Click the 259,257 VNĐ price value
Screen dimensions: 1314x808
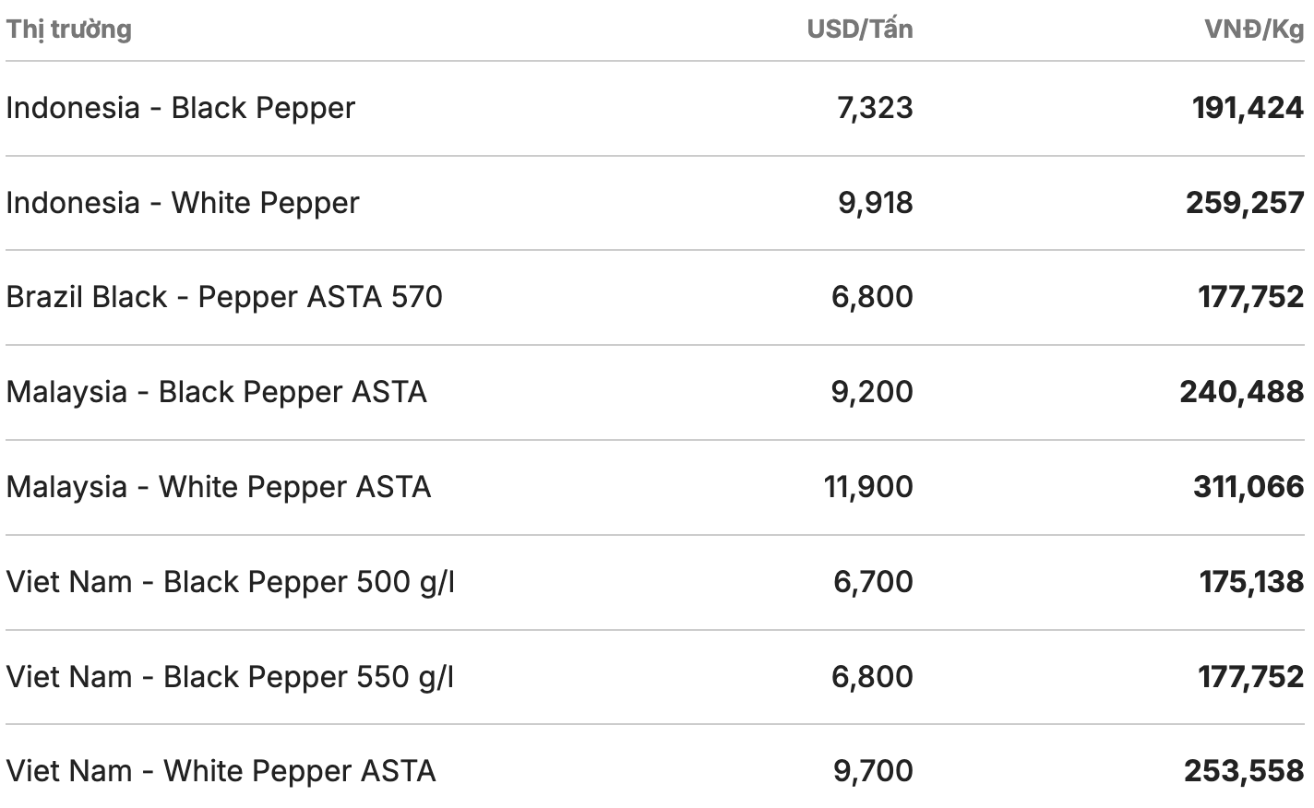[1245, 203]
